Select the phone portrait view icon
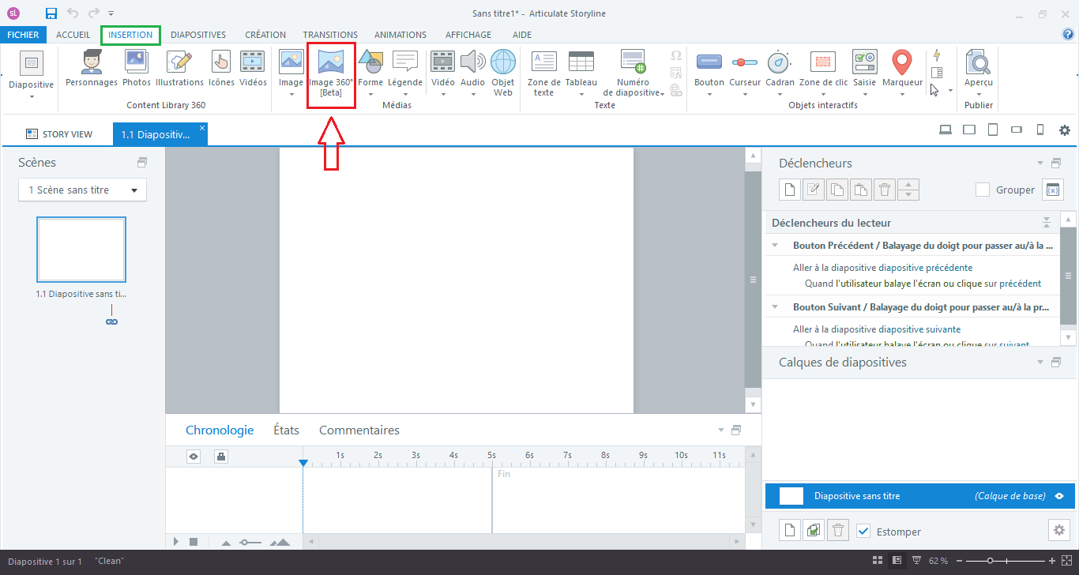The image size is (1079, 575). pyautogui.click(x=1040, y=130)
